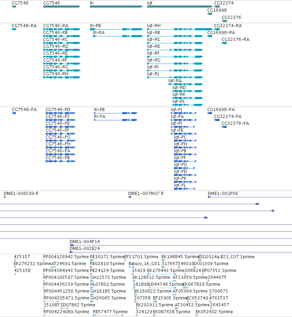Select the 425158 EST label

22,271
